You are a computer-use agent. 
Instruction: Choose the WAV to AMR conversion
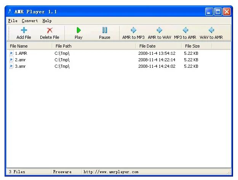pos(211,33)
